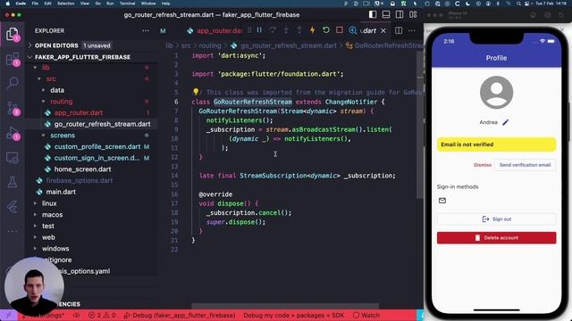Click the Sign out button in simulator
Image resolution: width=572 pixels, height=321 pixels.
tap(497, 219)
